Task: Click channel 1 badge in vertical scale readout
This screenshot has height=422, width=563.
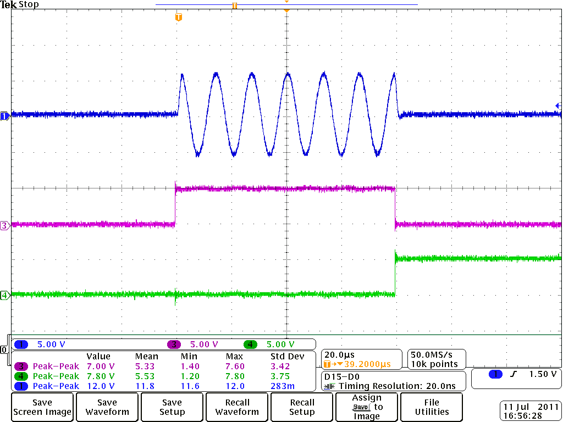Action: (21, 345)
